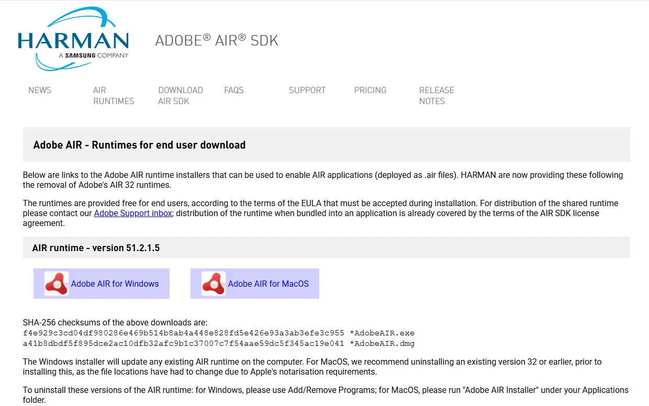Open the FAQS menu item
Image resolution: width=649 pixels, height=406 pixels.
(234, 90)
